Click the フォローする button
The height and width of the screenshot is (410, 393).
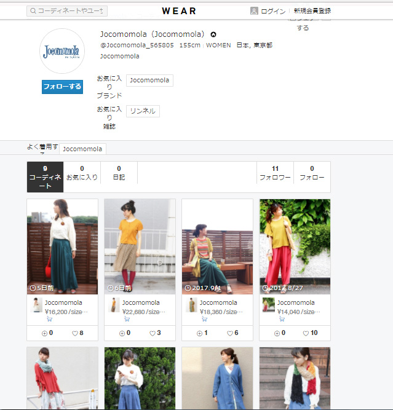click(62, 87)
